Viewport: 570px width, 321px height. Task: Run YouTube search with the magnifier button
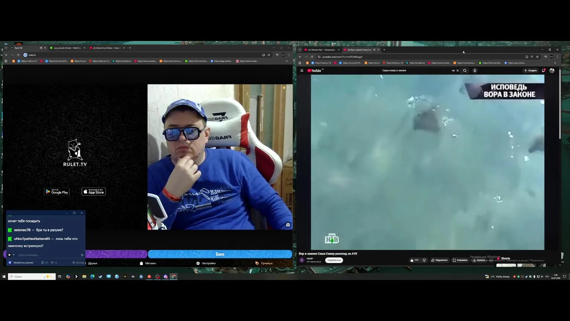(x=465, y=70)
